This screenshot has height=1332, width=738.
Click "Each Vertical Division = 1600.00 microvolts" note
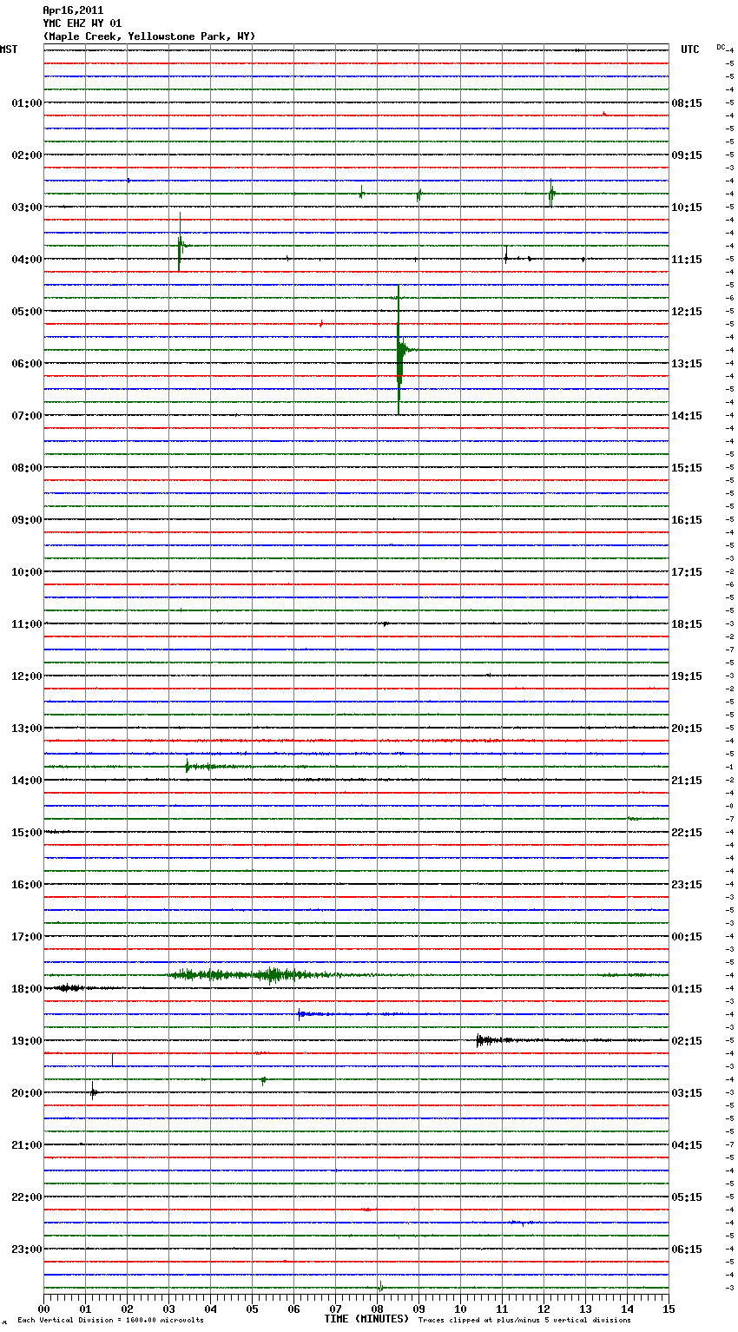pos(111,1320)
